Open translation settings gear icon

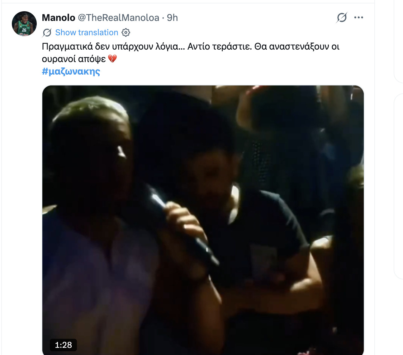click(x=126, y=32)
